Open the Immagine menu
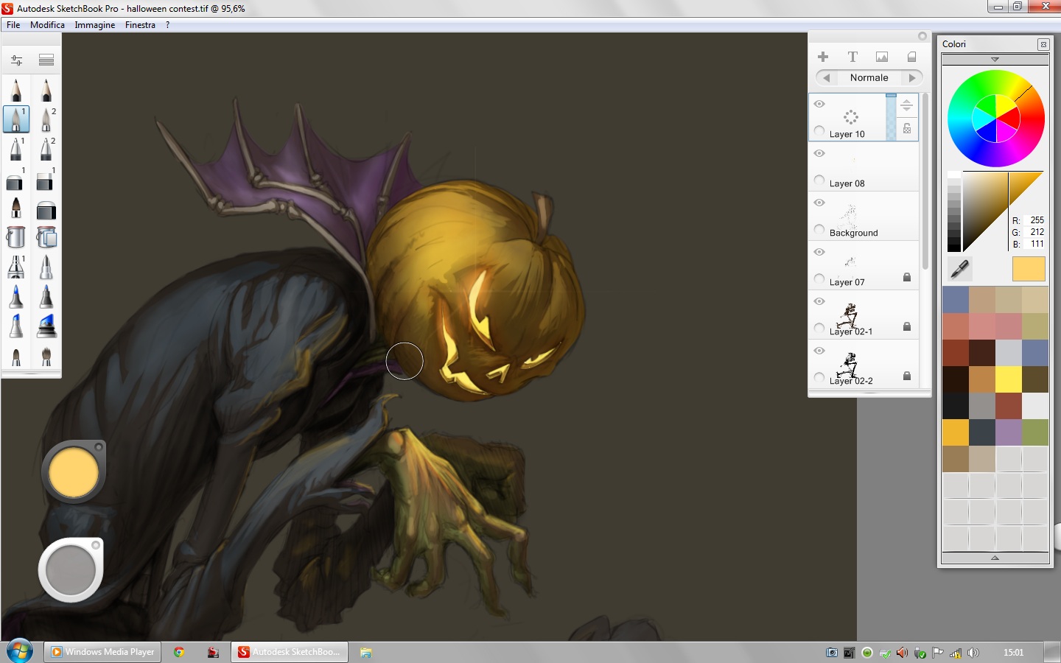This screenshot has width=1061, height=663. point(95,25)
